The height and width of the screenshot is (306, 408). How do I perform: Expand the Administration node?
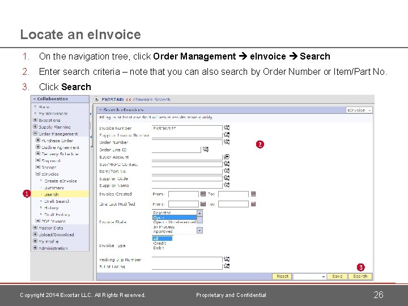[x=35, y=248]
